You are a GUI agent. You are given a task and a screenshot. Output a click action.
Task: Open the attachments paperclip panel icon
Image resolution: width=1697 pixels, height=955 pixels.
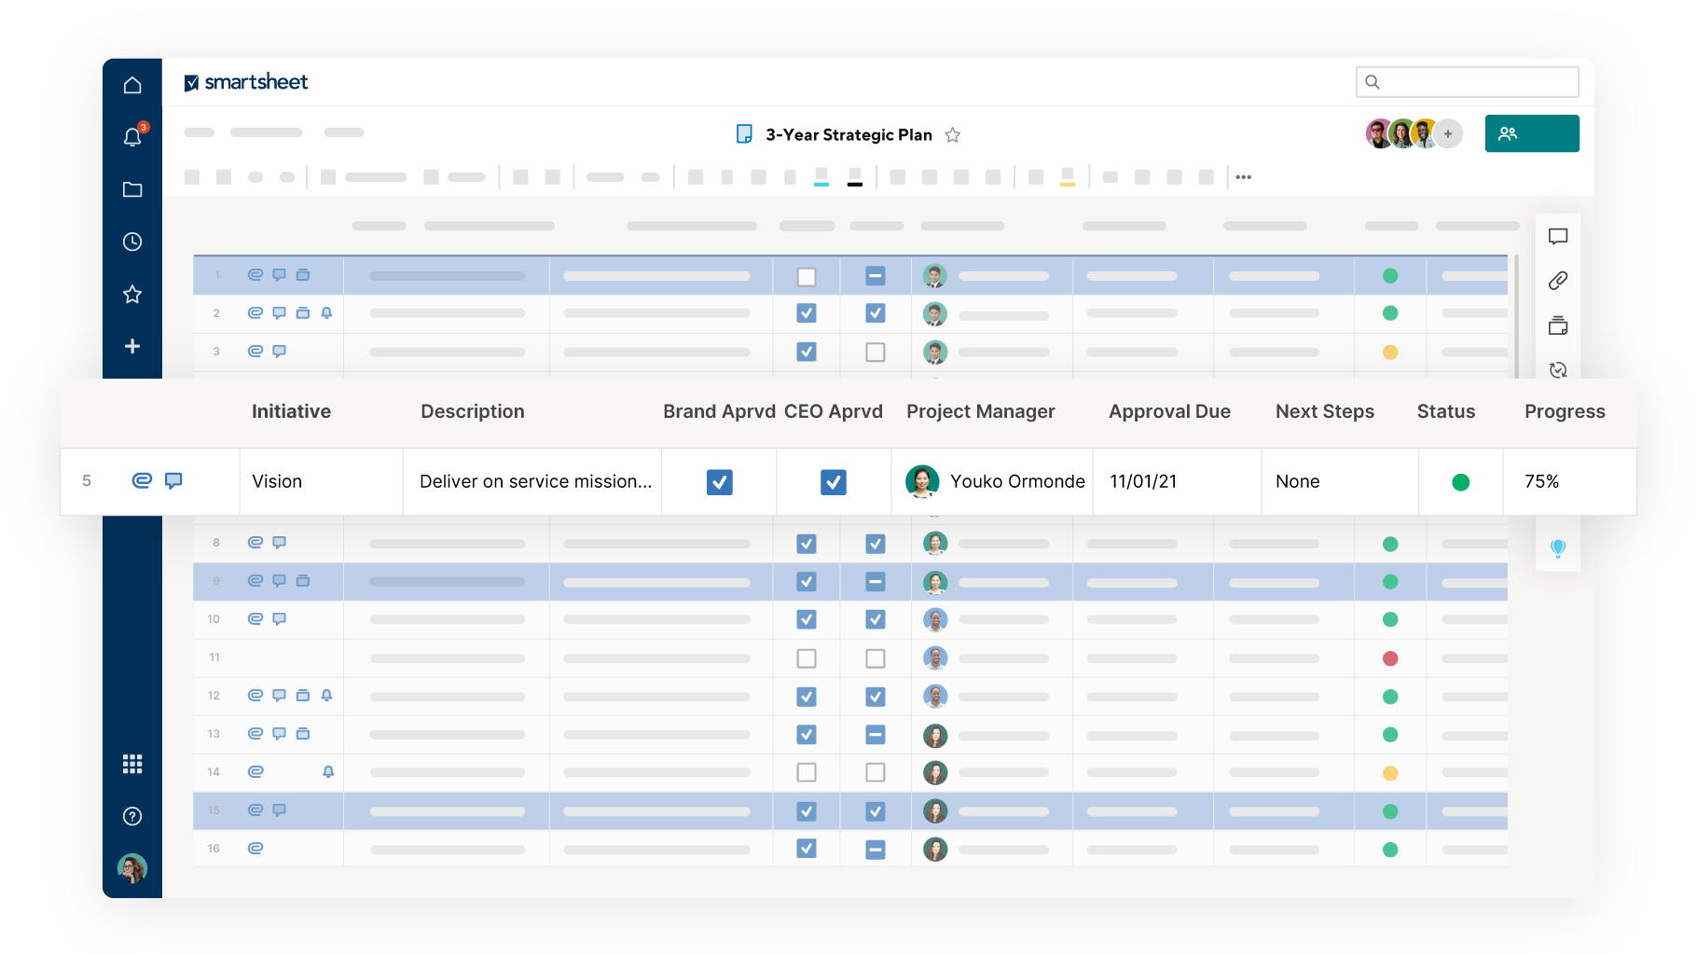point(1557,281)
